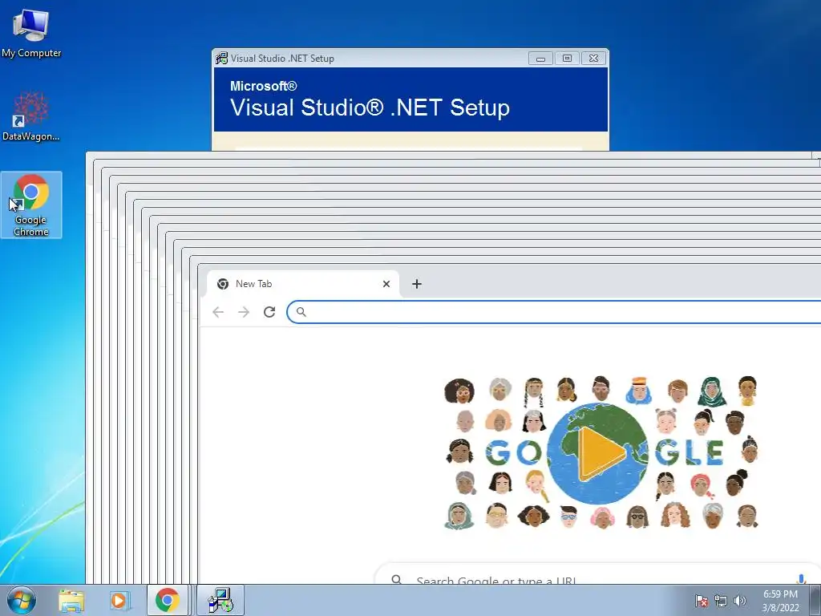This screenshot has width=821, height=616.
Task: Open the network tray icon
Action: [721, 601]
